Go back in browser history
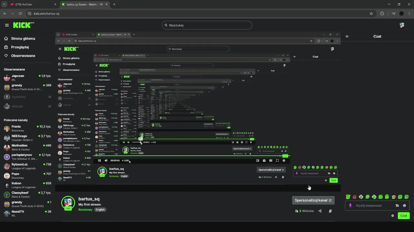Screen dimensions: 414x232 point(5,14)
